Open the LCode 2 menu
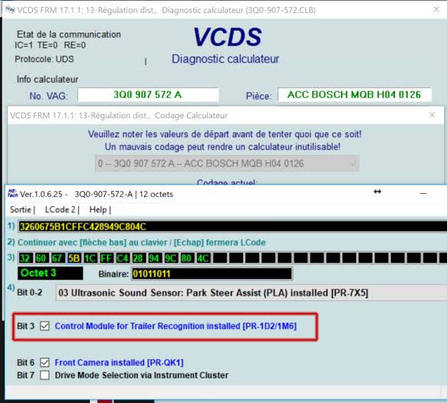 coord(60,210)
